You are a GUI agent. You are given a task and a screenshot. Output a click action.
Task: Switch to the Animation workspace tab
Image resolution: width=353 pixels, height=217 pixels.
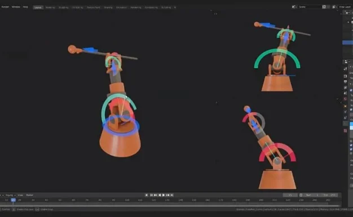pos(122,7)
